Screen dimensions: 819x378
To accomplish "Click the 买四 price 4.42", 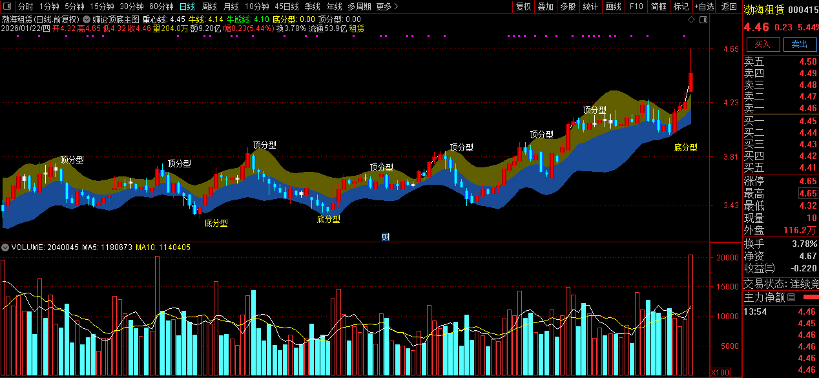I will point(807,156).
